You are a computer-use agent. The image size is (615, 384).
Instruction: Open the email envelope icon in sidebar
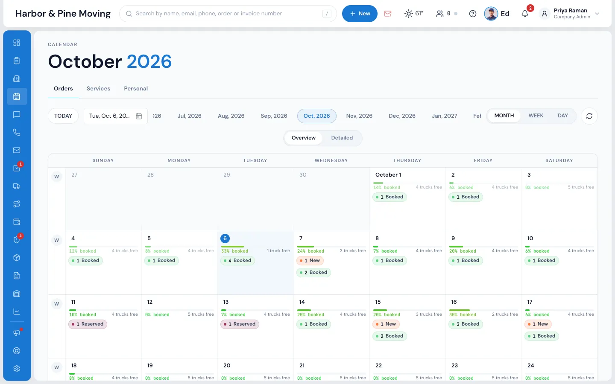tap(17, 150)
